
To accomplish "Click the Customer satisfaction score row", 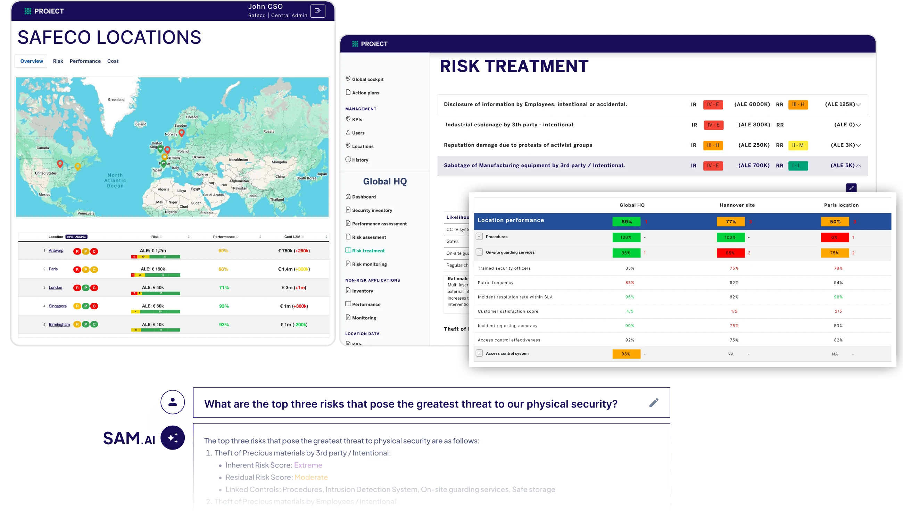I will (682, 311).
